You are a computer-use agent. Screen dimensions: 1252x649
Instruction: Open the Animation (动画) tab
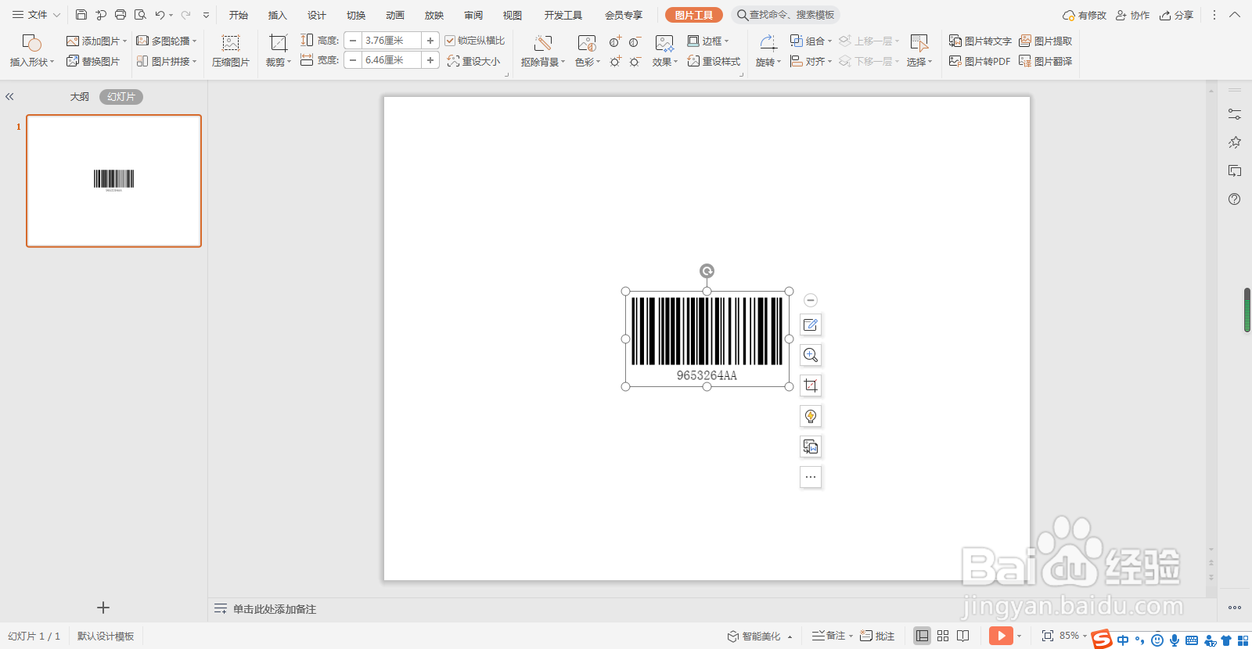tap(395, 15)
